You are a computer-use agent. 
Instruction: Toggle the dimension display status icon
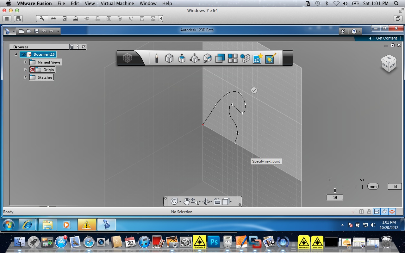point(377,212)
